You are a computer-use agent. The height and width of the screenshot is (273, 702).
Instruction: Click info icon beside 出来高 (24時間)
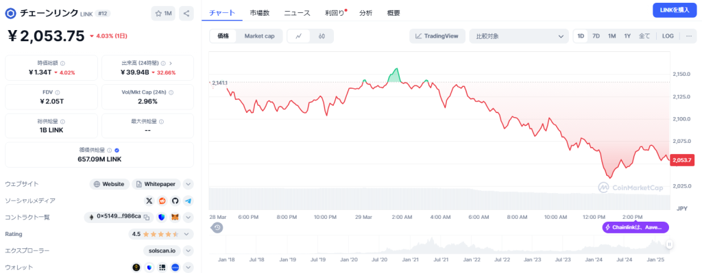click(x=163, y=64)
